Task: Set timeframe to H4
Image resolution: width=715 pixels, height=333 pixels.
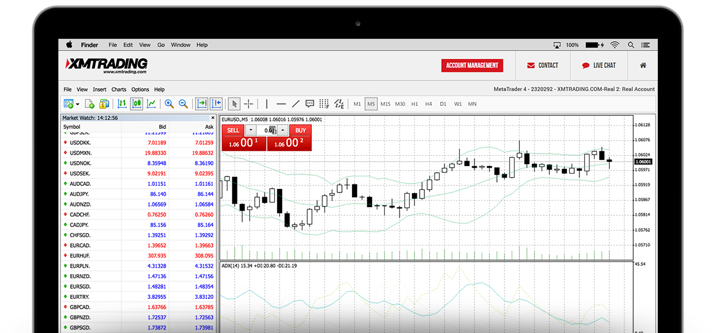Action: 429,104
